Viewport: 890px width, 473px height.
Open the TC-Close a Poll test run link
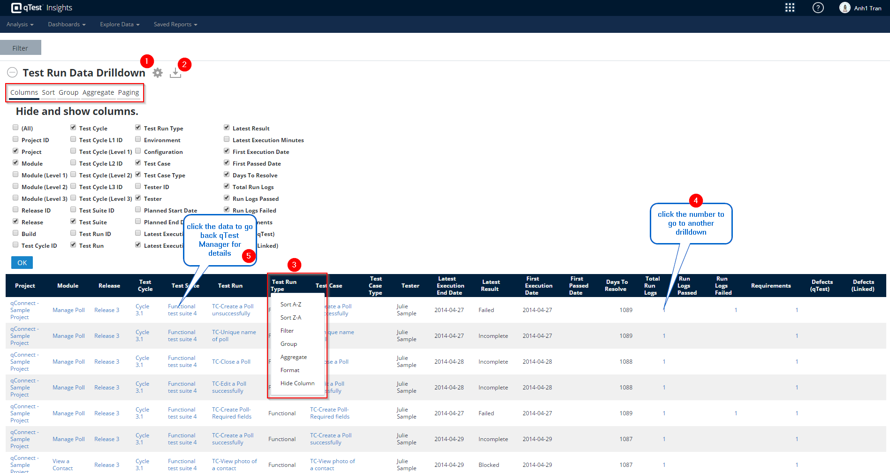[x=231, y=362]
